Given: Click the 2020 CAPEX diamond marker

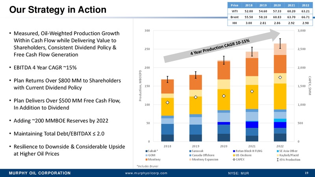Looking at the screenshot, I should [x=224, y=96].
